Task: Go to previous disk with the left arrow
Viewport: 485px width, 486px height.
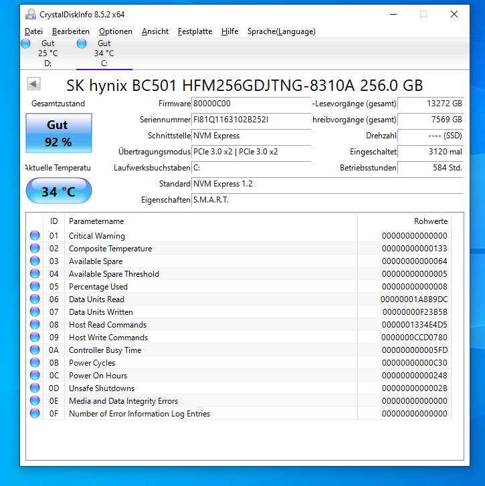Action: pos(33,84)
